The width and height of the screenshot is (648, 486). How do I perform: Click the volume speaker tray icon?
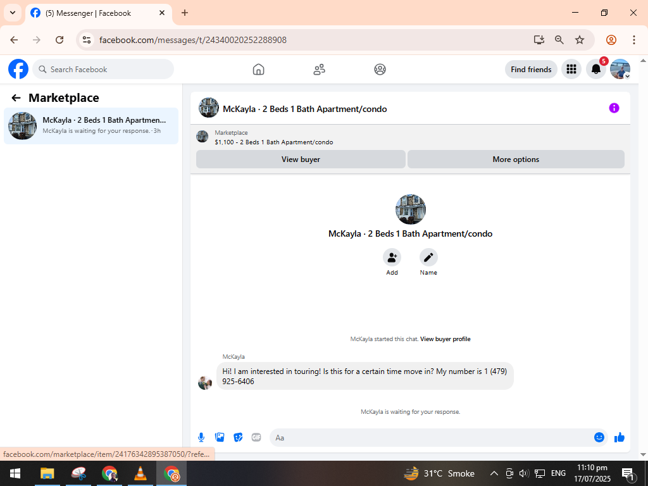coord(524,473)
